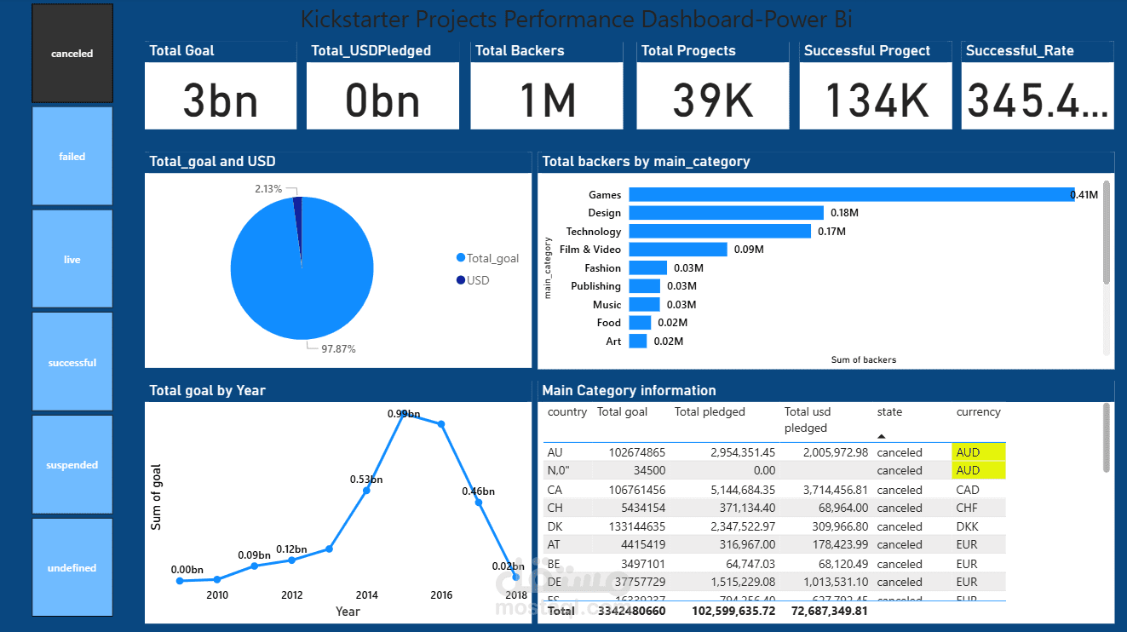Sort table by the country column header

pyautogui.click(x=567, y=412)
